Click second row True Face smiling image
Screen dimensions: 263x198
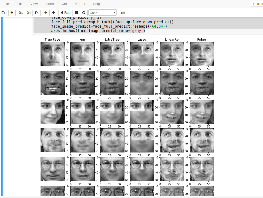tap(52, 83)
